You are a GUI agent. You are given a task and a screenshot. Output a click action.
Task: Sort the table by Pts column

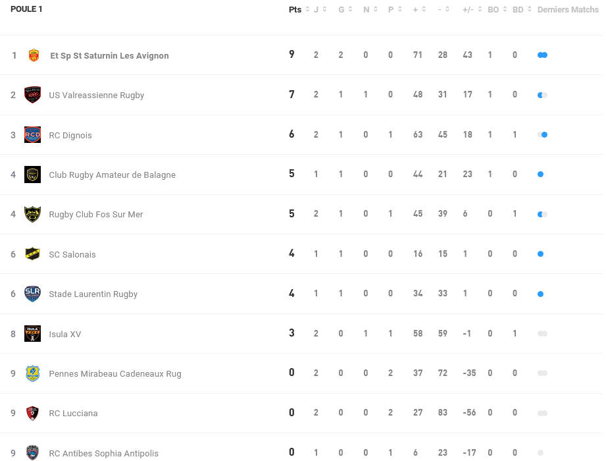(295, 9)
